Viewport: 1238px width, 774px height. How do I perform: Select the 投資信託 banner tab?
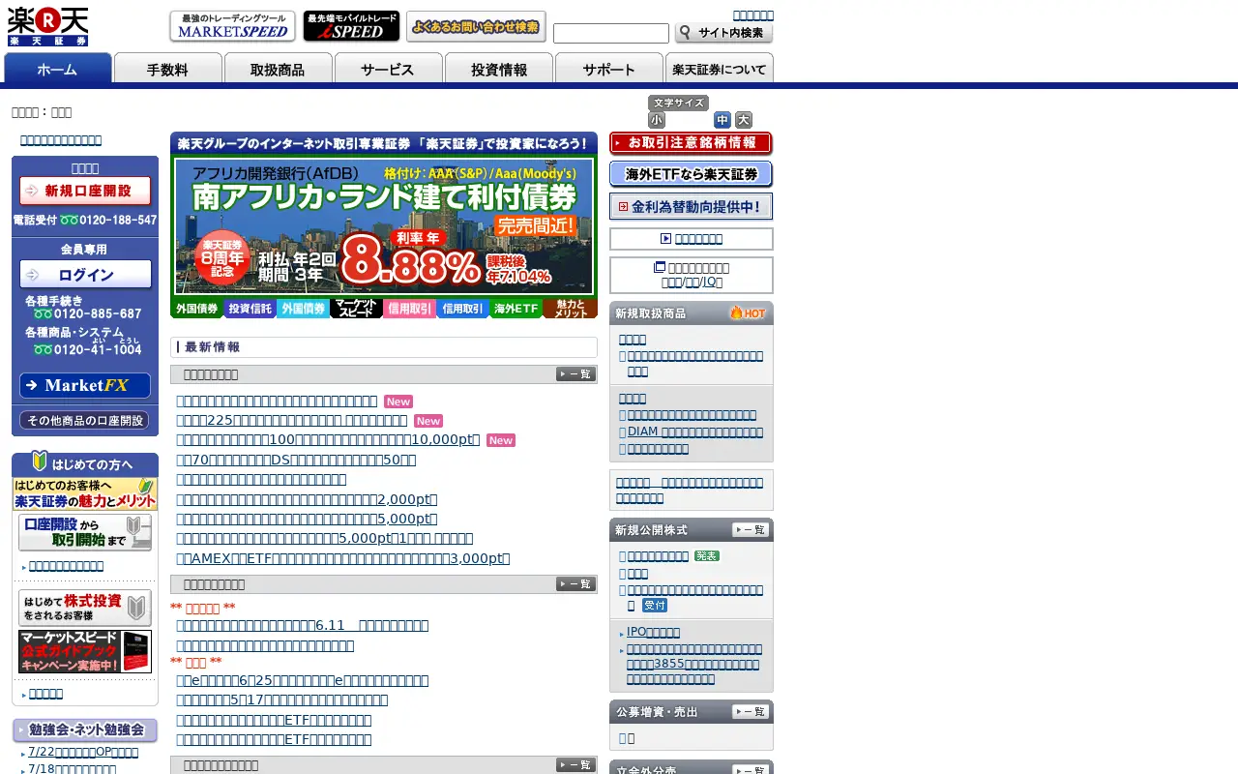(x=250, y=309)
